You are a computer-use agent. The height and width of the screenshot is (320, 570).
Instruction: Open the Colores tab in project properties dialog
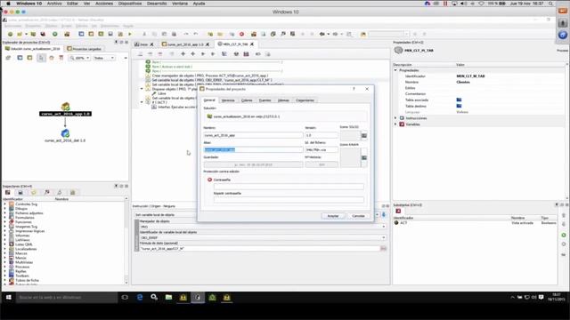247,100
